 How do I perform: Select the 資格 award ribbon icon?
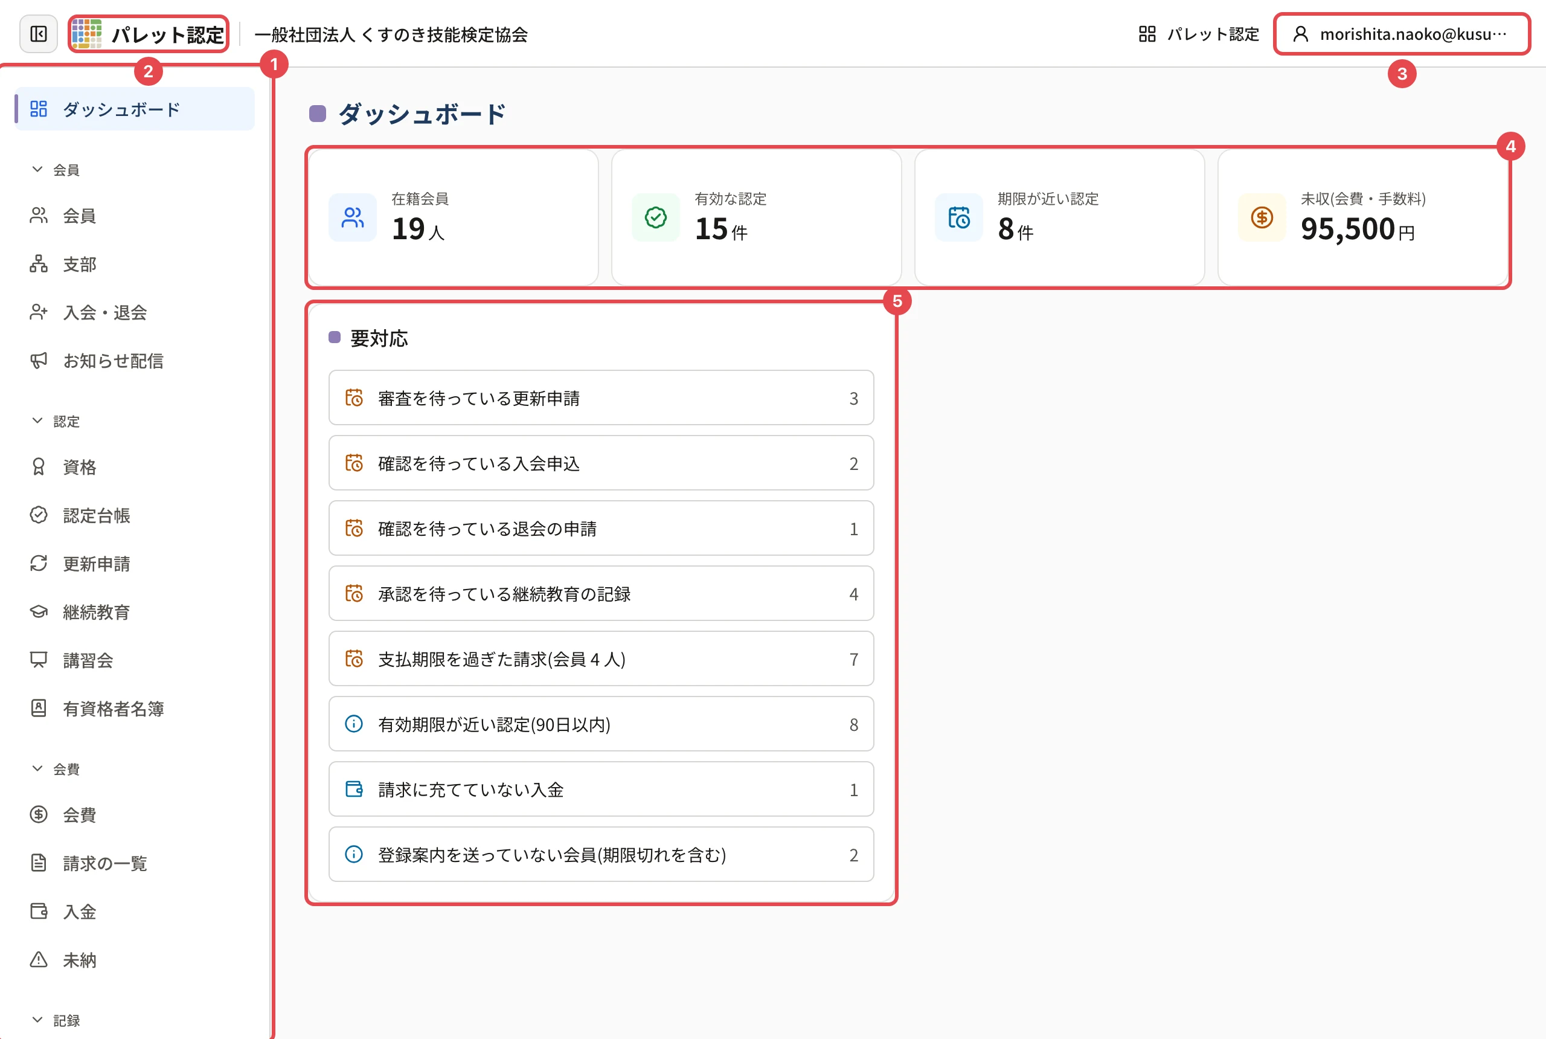click(x=39, y=467)
